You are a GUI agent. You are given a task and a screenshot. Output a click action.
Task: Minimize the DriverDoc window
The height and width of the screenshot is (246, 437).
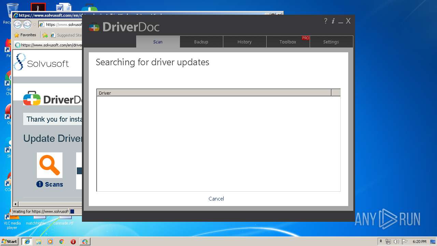[341, 22]
